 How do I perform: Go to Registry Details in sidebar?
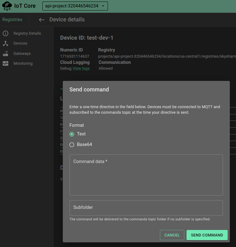[27, 33]
